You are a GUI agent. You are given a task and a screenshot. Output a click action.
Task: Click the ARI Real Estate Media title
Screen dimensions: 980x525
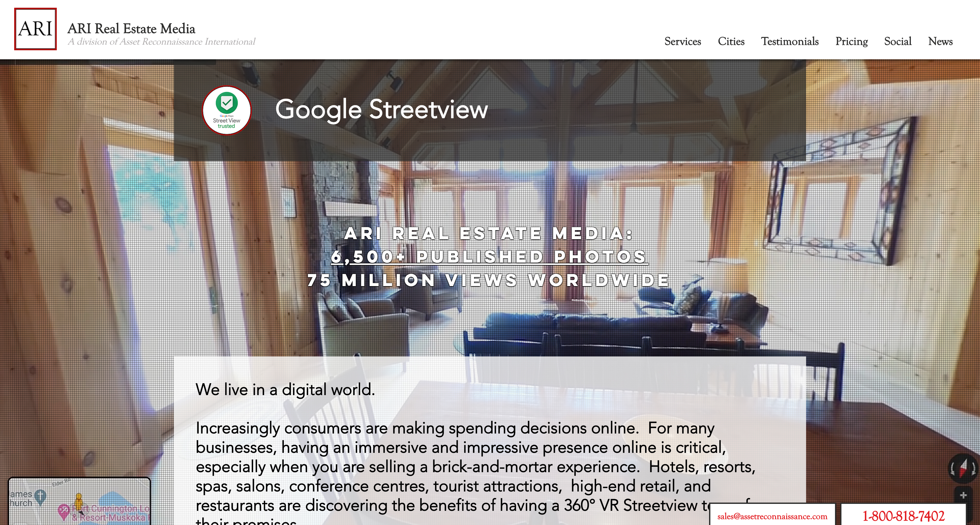tap(131, 29)
